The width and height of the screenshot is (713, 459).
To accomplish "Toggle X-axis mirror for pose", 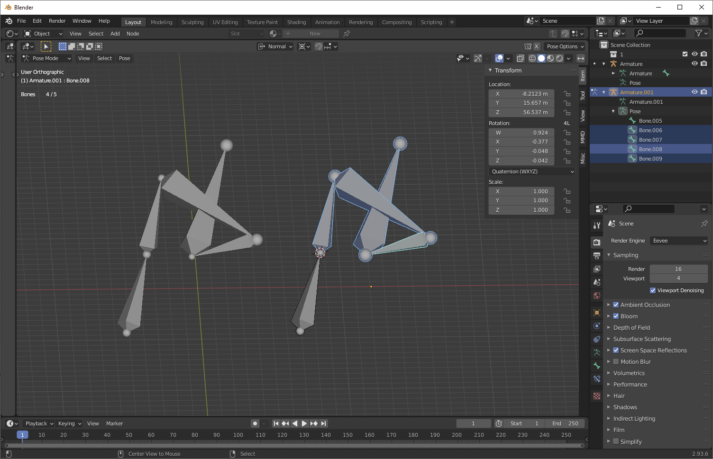I will pos(536,46).
